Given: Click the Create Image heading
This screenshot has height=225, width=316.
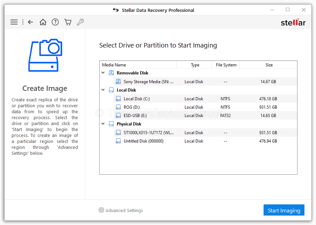Looking at the screenshot, I should [x=45, y=88].
